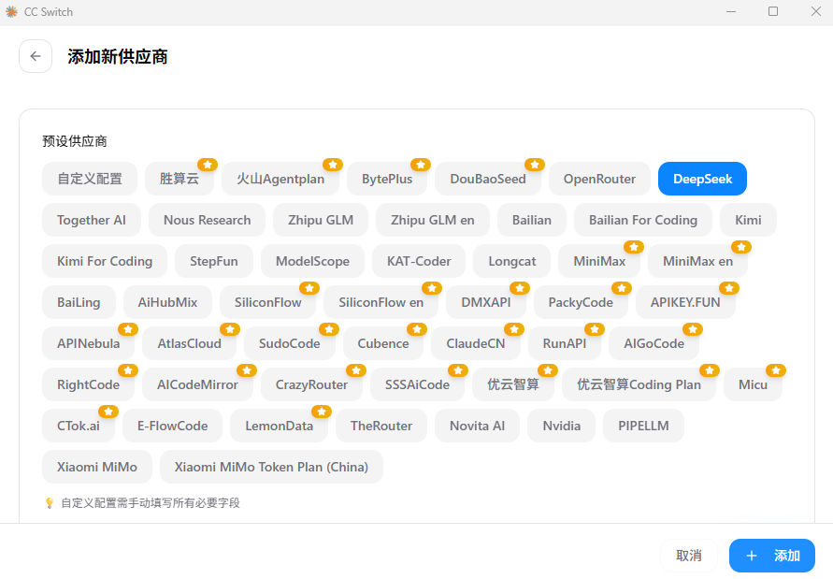Click the star badge on 胜算云
The height and width of the screenshot is (579, 833).
pyautogui.click(x=208, y=165)
